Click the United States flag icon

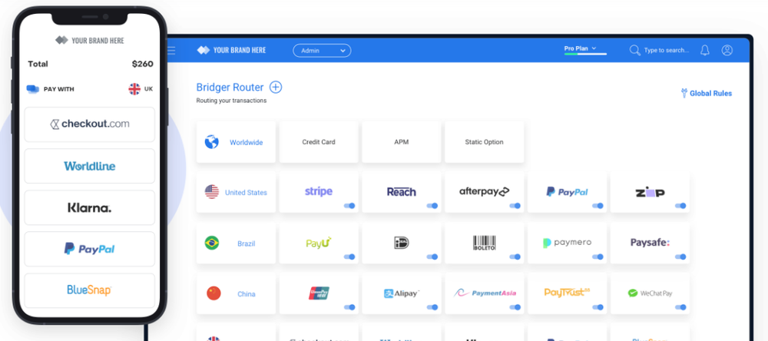click(212, 192)
